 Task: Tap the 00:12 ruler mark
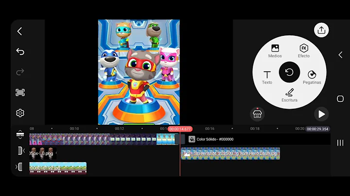(x=120, y=129)
